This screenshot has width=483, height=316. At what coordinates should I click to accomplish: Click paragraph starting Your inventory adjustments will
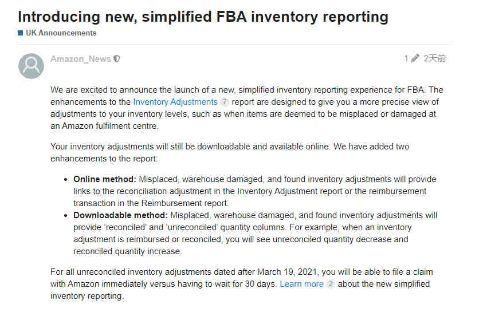click(x=230, y=152)
